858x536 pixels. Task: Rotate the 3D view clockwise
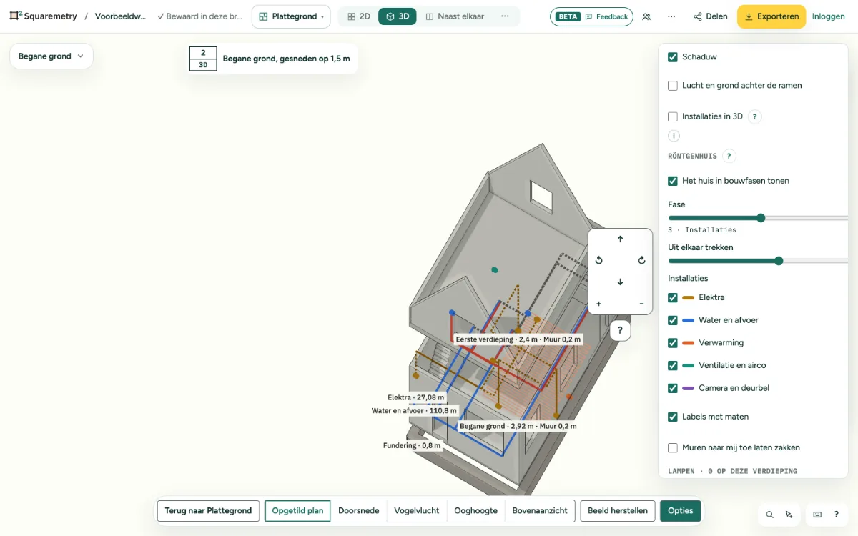[x=641, y=261]
